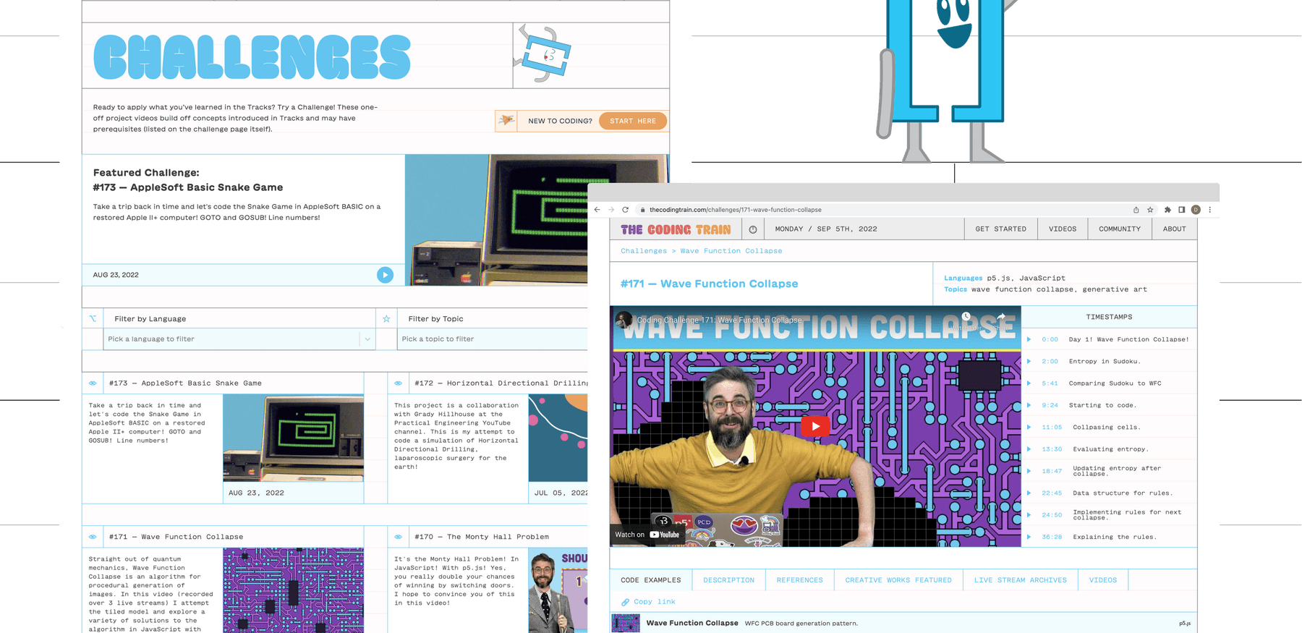Click the p5.js icon on the code example row

(x=1185, y=623)
